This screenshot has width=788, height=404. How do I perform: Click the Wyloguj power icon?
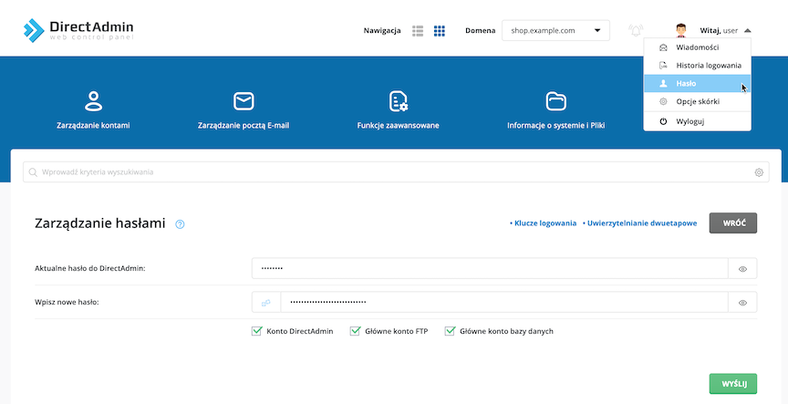click(663, 121)
